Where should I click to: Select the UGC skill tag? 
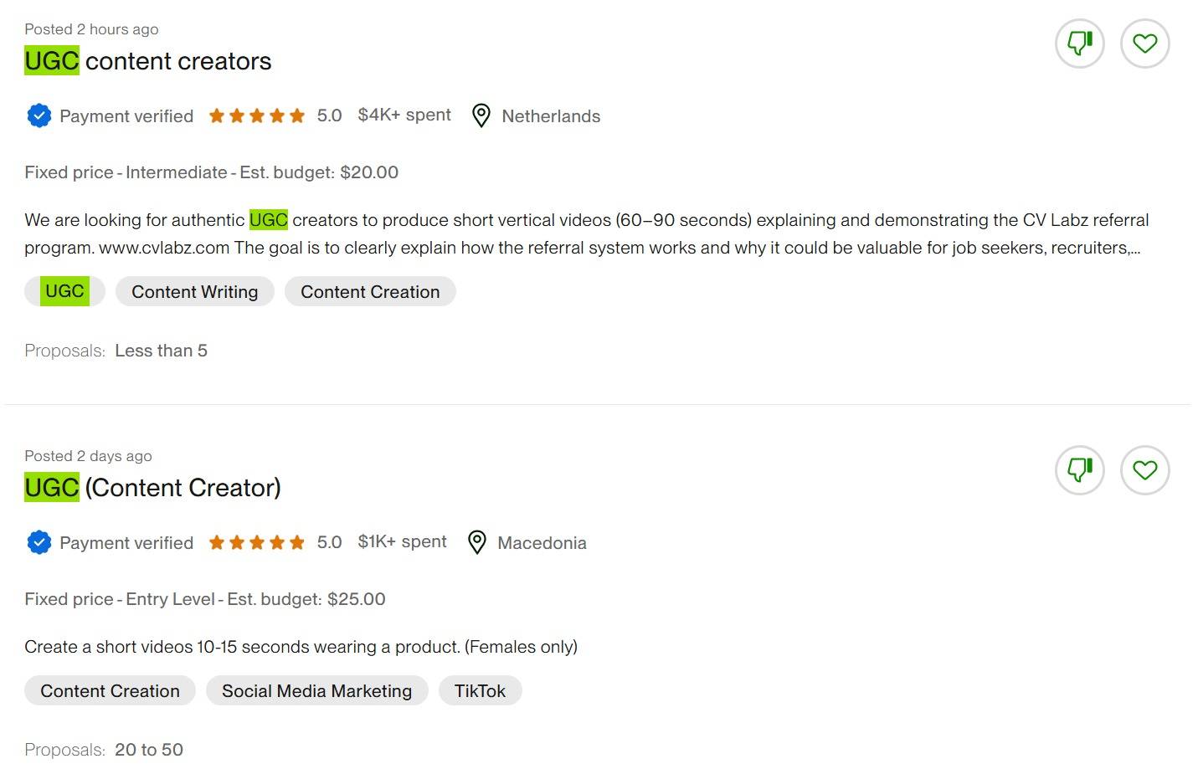click(64, 291)
